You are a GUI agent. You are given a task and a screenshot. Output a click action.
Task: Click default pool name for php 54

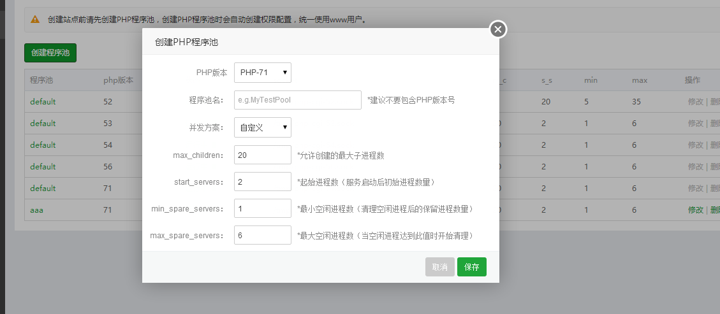point(43,145)
